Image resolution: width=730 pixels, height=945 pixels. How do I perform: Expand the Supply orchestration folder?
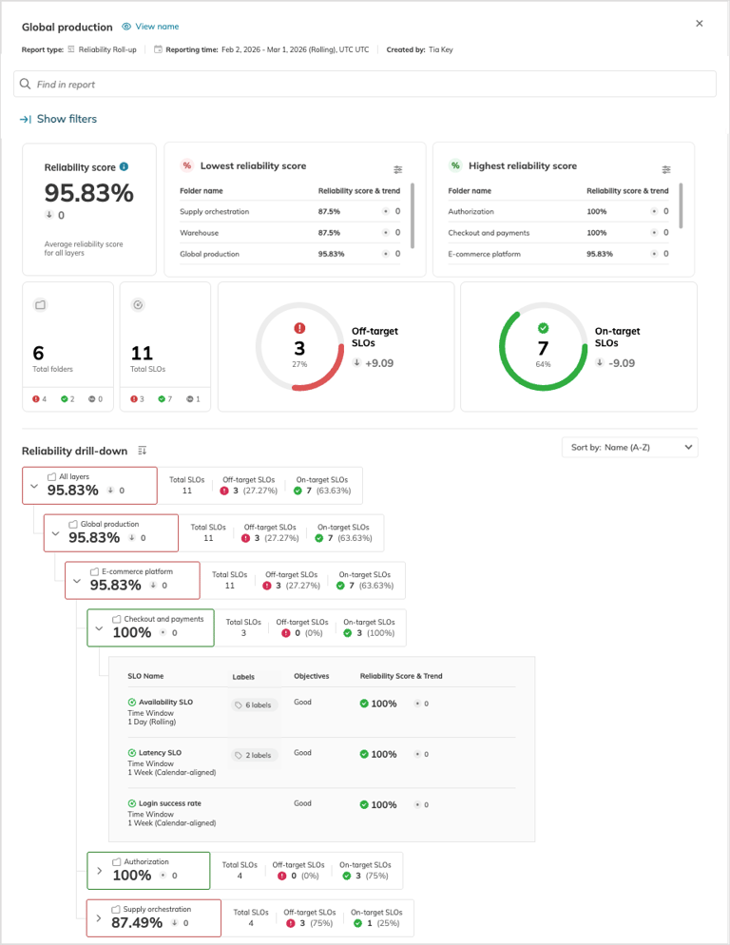tap(98, 918)
